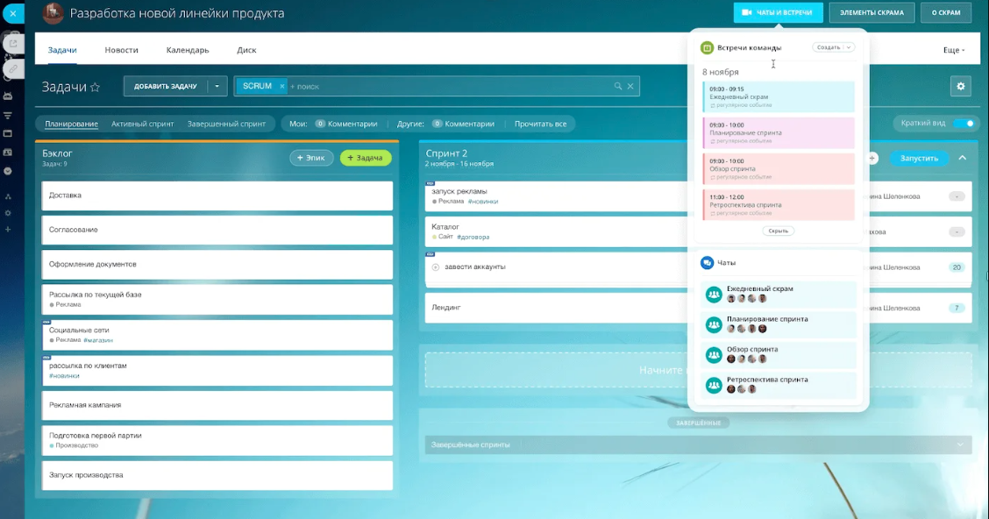Click the copy link sidebar icon
989x519 pixels.
pos(12,68)
